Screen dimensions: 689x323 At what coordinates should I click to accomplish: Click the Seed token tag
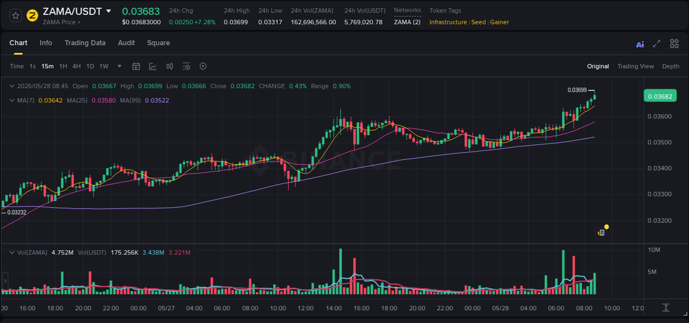tap(478, 22)
